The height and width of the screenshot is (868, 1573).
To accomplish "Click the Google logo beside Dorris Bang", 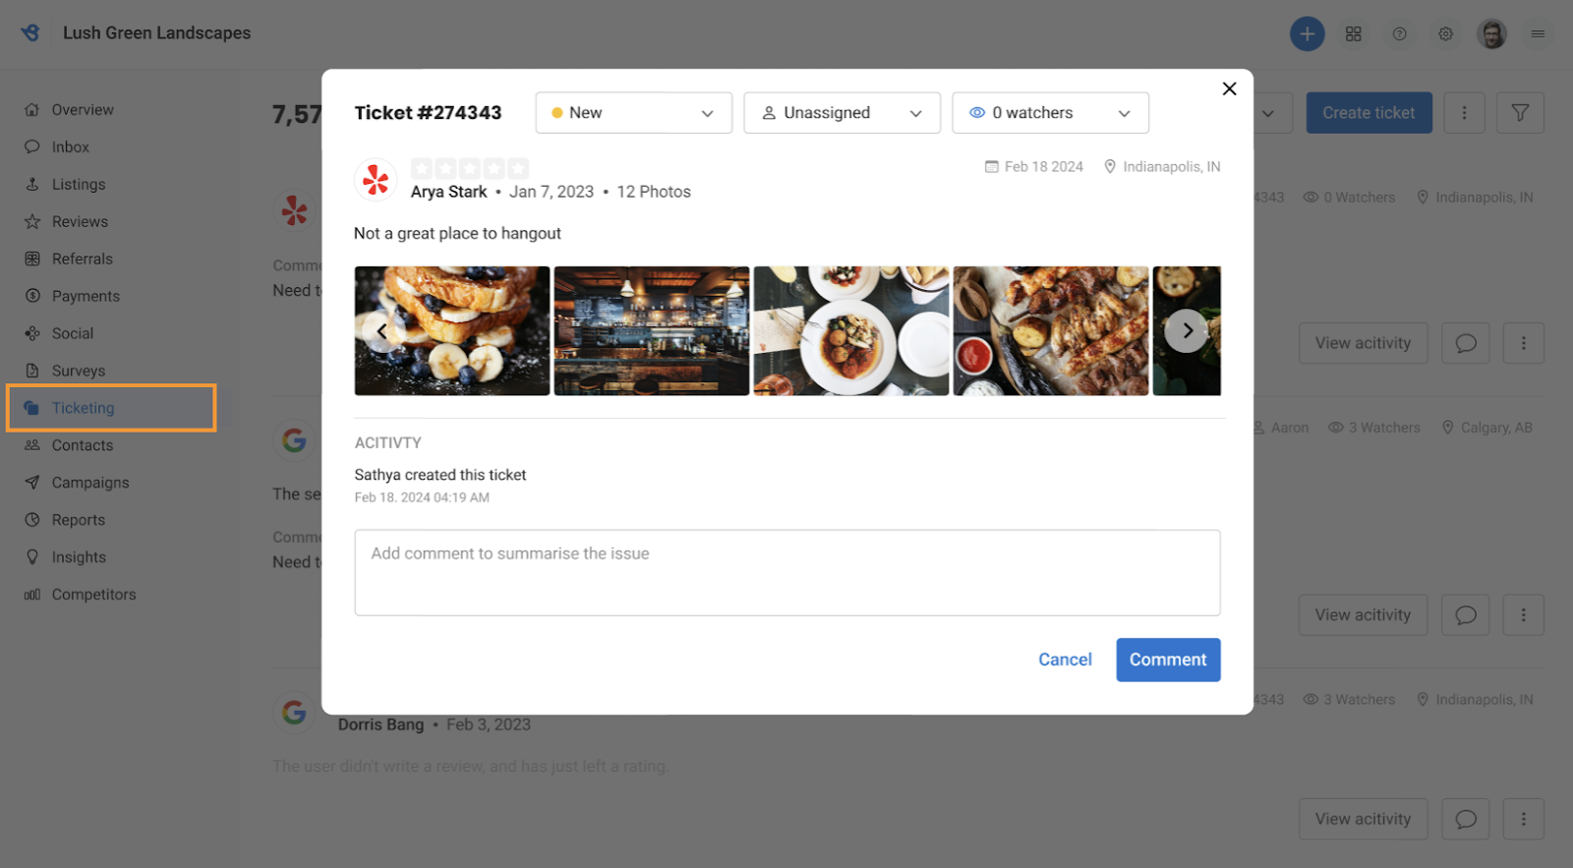I will 294,712.
